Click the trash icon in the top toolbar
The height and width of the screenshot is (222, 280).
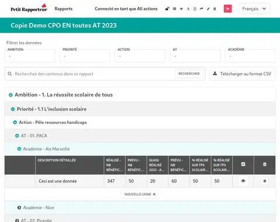[215, 9]
